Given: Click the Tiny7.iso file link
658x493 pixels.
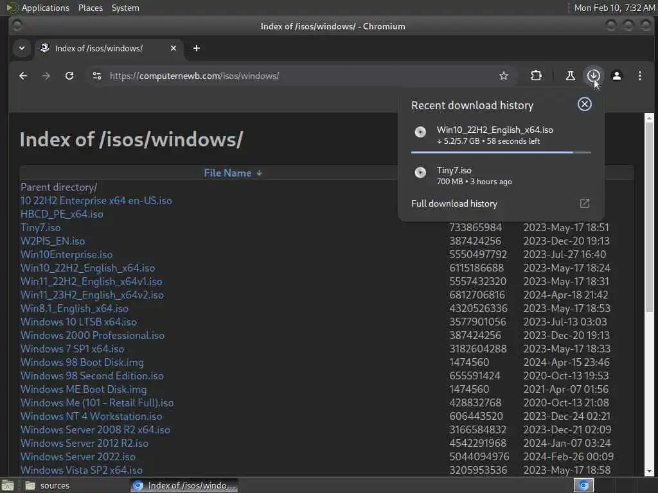Looking at the screenshot, I should point(40,228).
